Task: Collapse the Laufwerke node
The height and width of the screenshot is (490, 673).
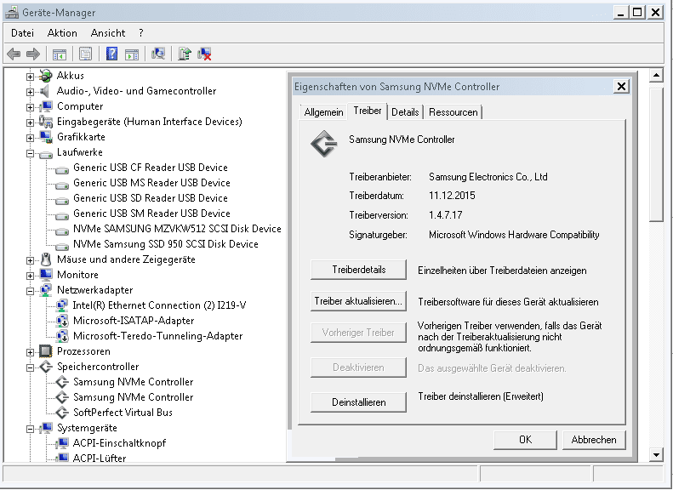Action: pos(30,153)
